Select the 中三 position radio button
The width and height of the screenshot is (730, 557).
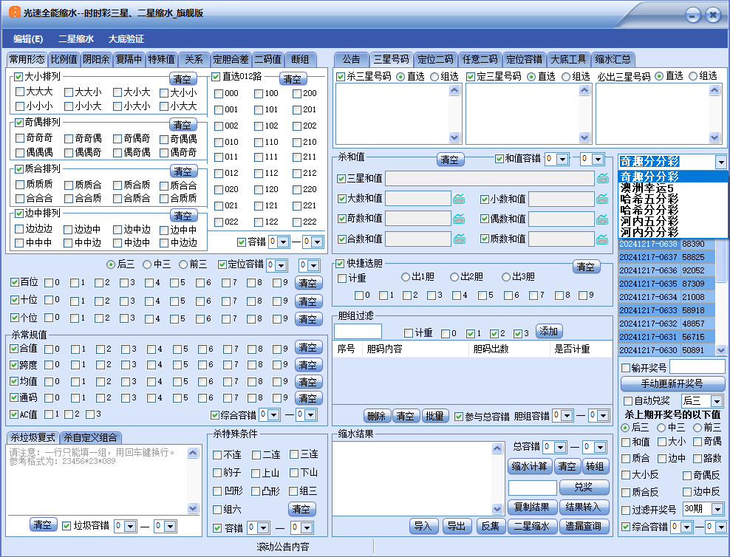(147, 264)
